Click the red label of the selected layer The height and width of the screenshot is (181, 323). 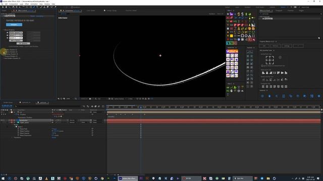12,120
